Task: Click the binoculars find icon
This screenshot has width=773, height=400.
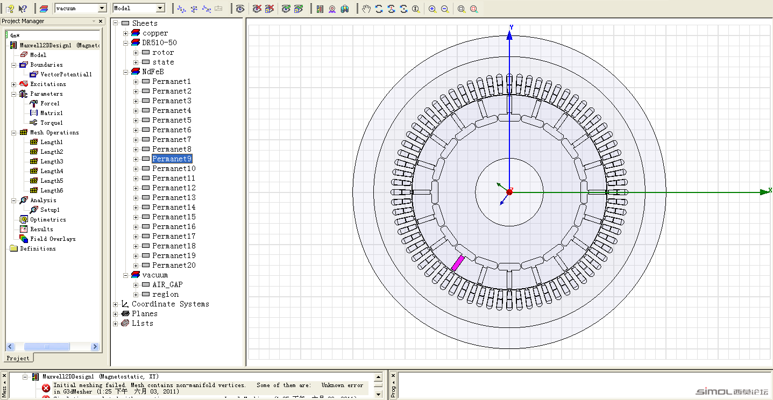Action: tap(345, 9)
